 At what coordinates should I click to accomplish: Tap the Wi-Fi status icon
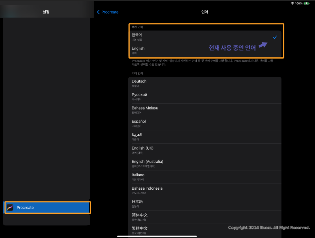click(292, 3)
